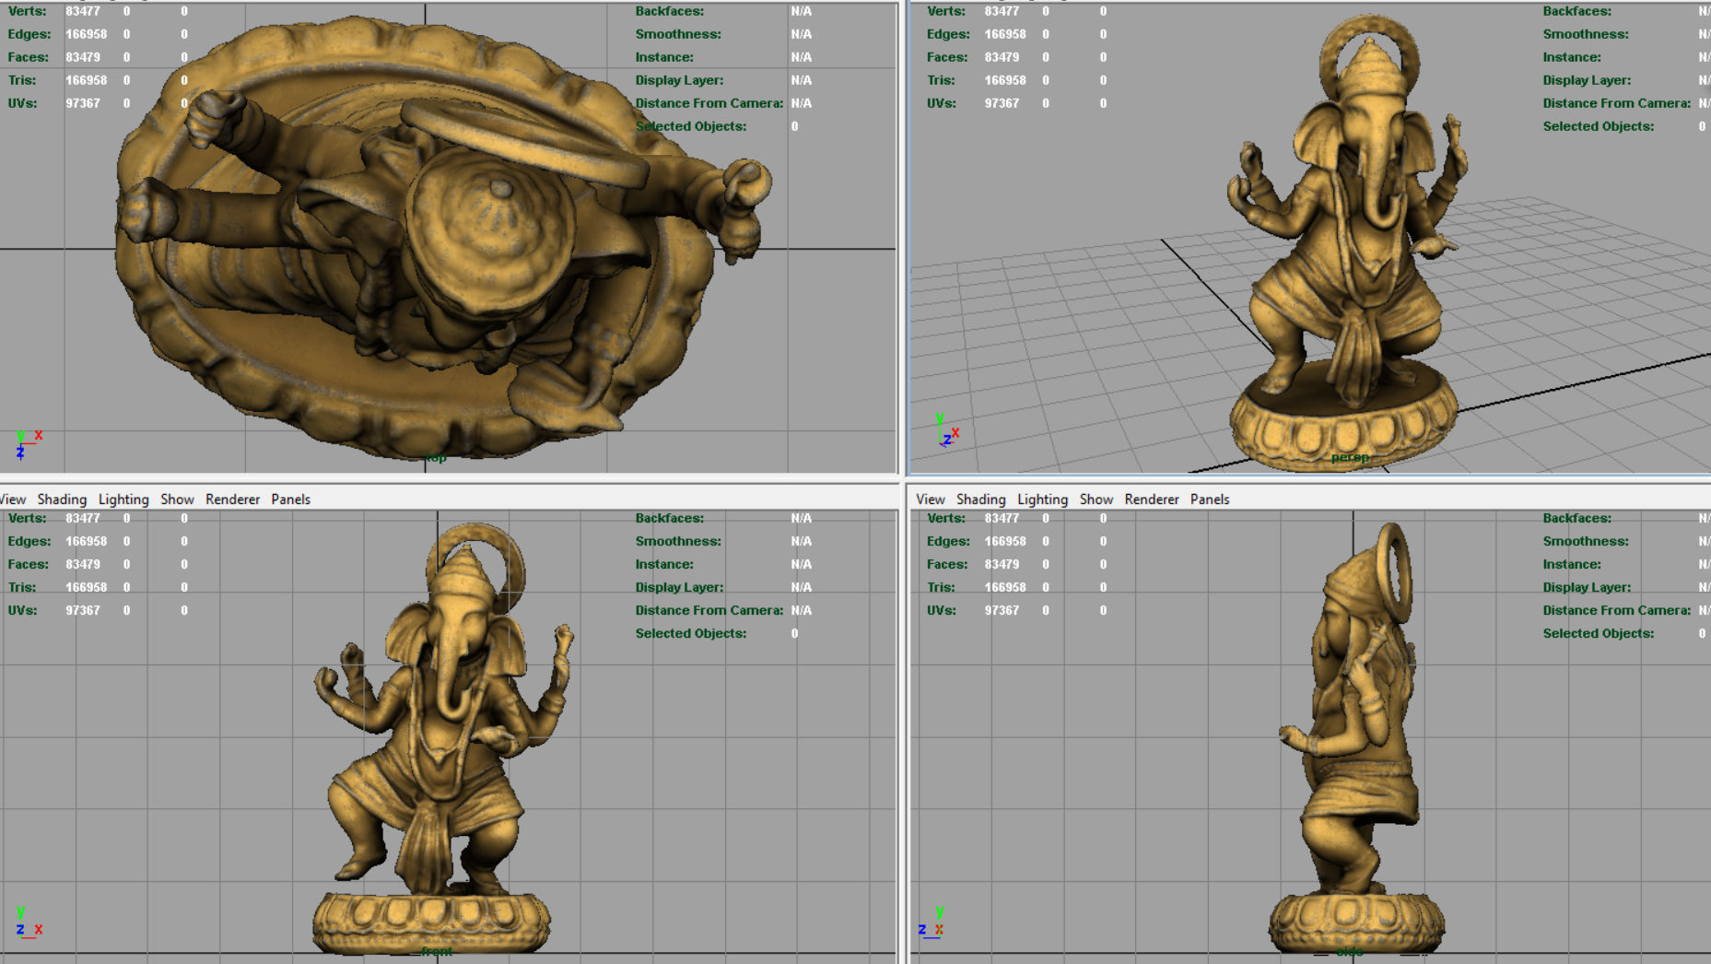Image resolution: width=1711 pixels, height=964 pixels.
Task: Click the 'persp' camera label
Action: click(x=1350, y=457)
